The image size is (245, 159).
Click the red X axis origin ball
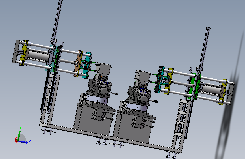16,141
